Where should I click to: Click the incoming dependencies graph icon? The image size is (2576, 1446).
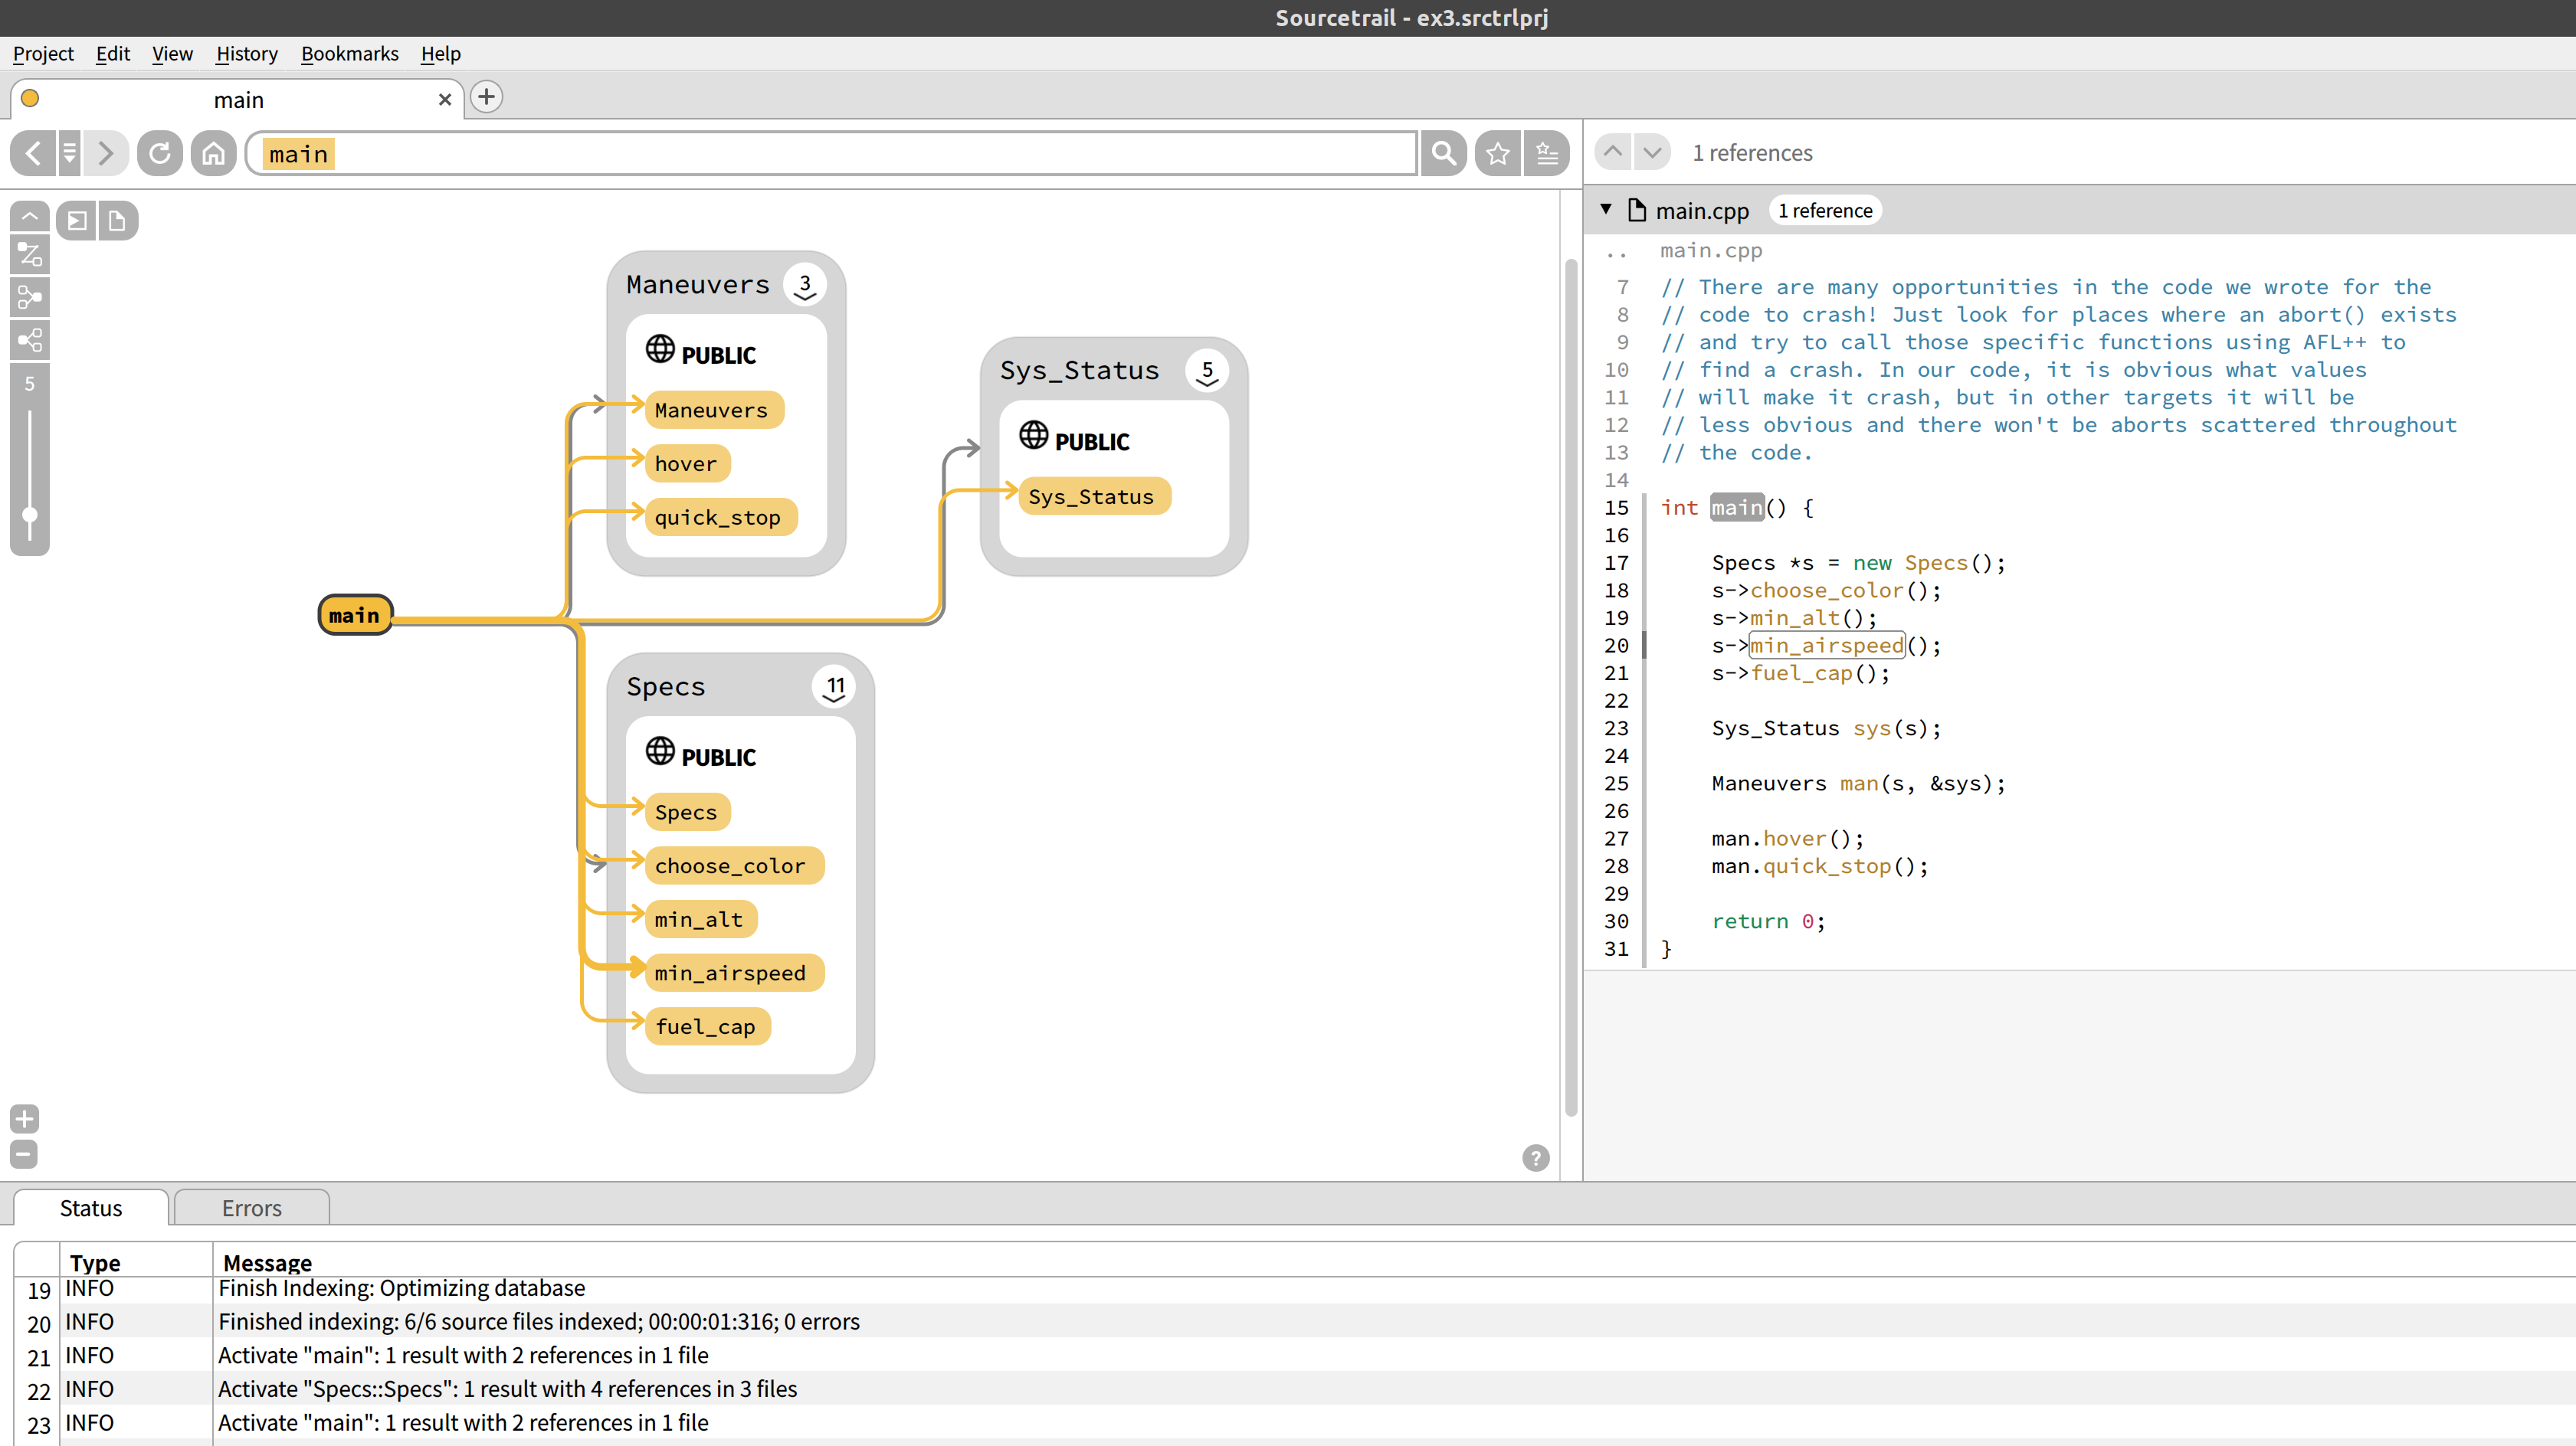click(x=29, y=297)
